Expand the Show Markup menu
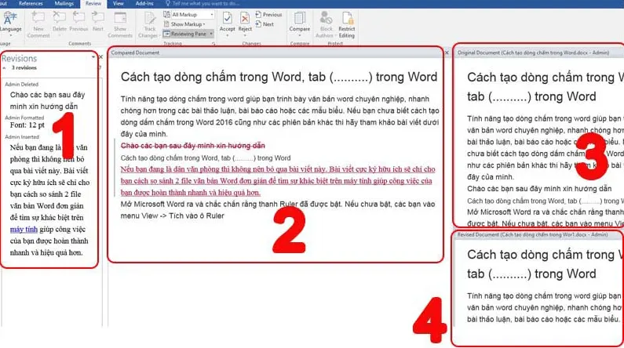 click(184, 24)
